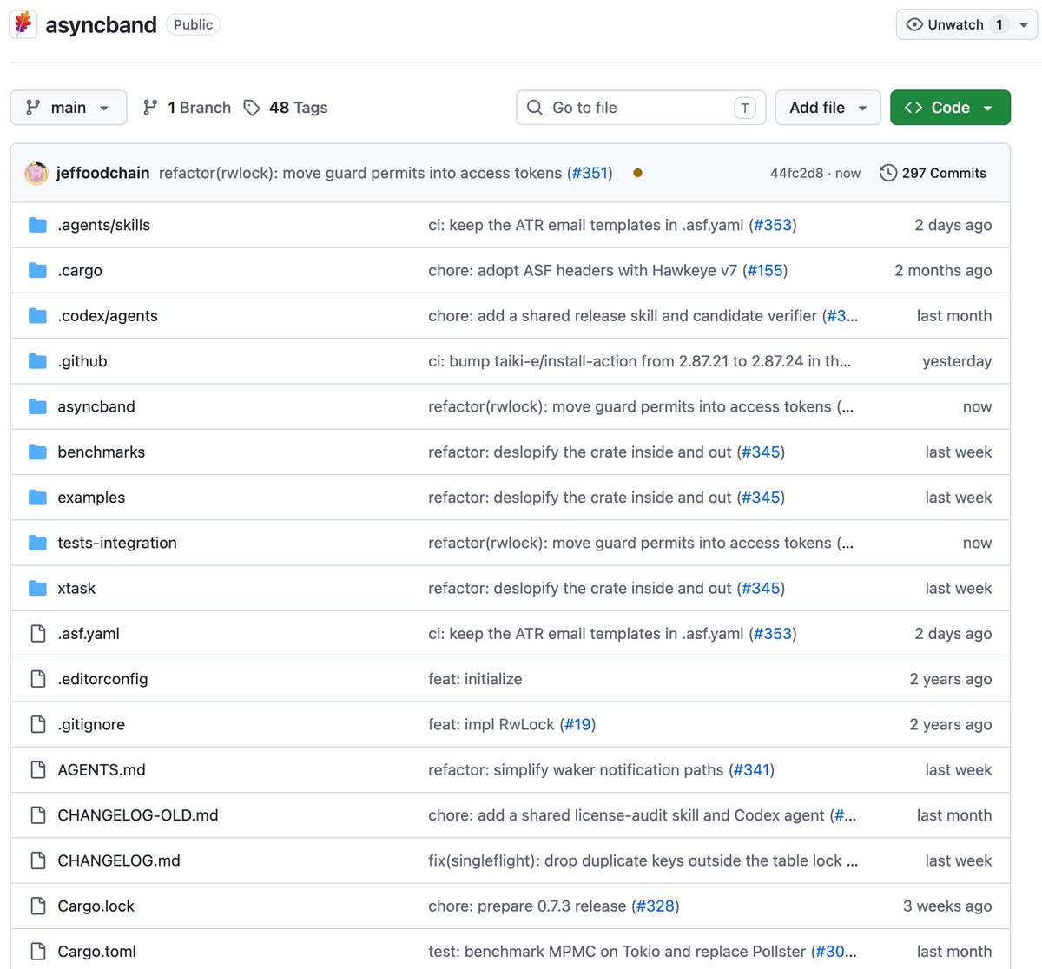Click the AGENTS.md file icon
Viewport: 1042px width, 969px height.
click(37, 769)
